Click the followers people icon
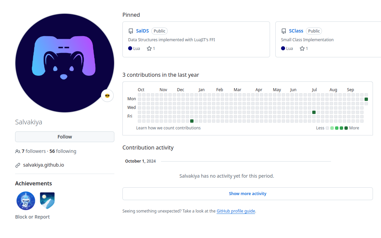The image size is (381, 238). pyautogui.click(x=18, y=152)
